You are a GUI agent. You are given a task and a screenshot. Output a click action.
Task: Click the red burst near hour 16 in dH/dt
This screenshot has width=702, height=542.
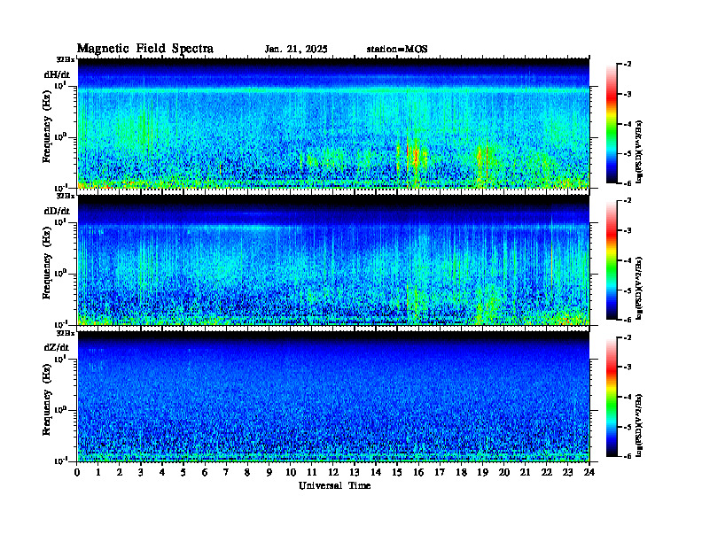[x=417, y=158]
